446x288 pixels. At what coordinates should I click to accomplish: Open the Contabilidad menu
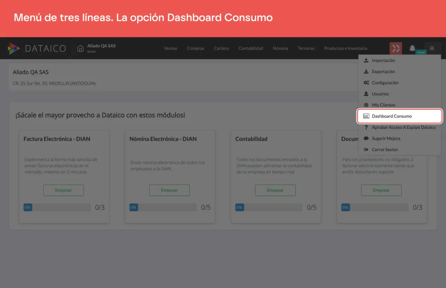click(x=251, y=48)
